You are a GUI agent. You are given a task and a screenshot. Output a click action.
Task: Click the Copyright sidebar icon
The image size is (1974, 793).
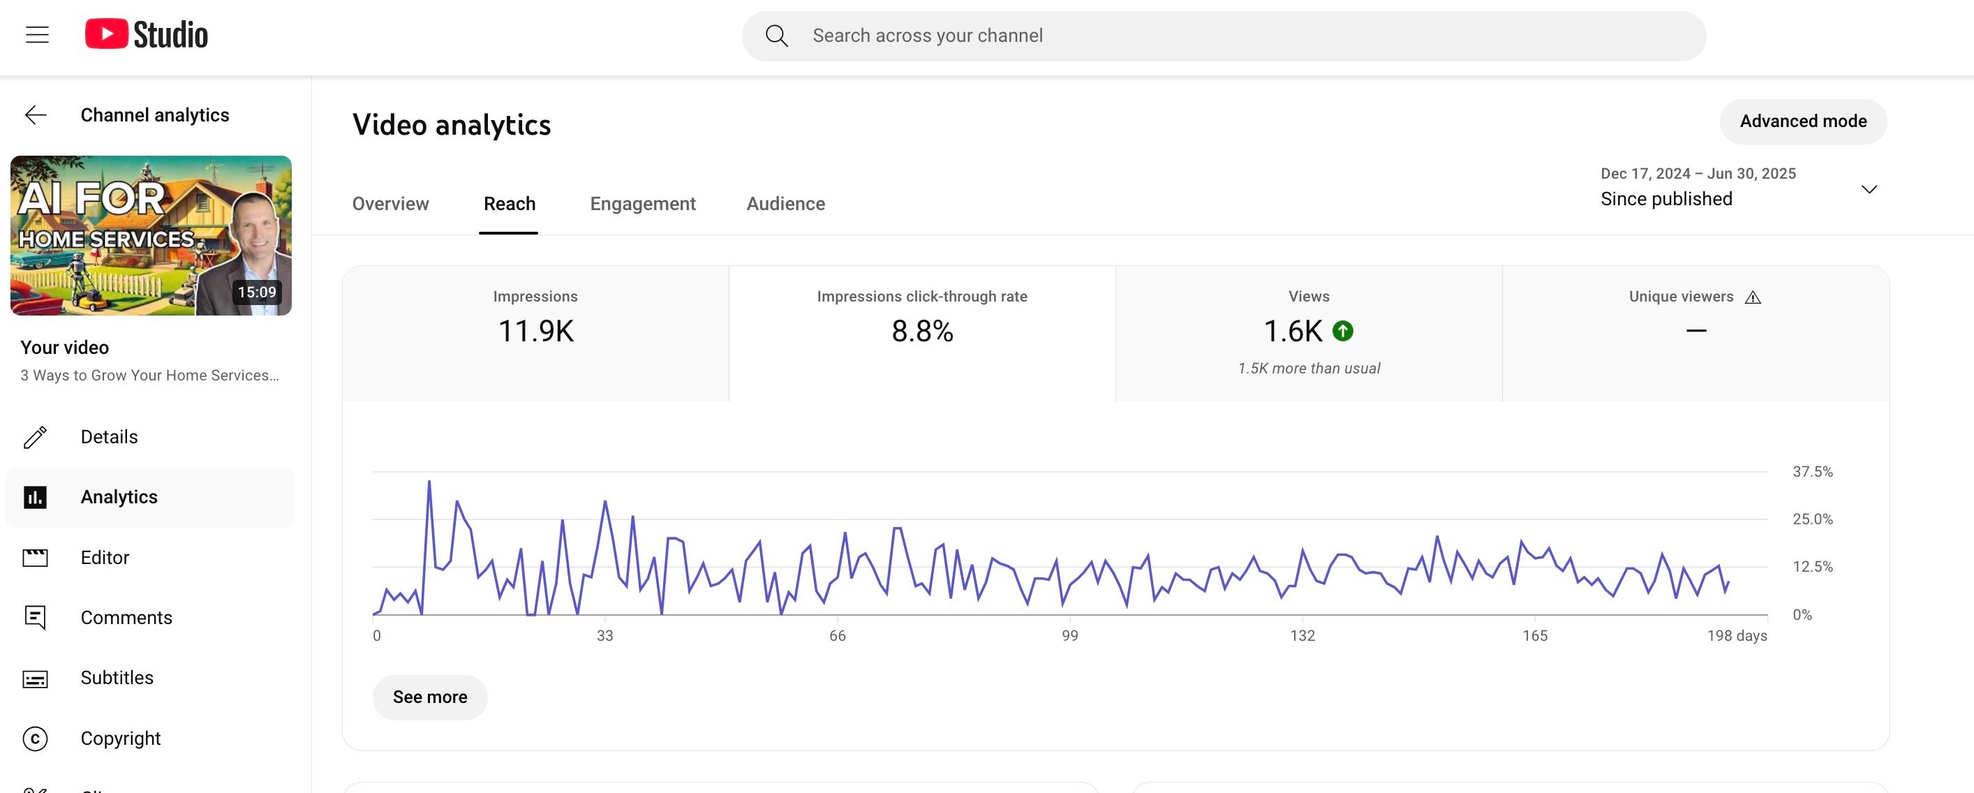[34, 739]
